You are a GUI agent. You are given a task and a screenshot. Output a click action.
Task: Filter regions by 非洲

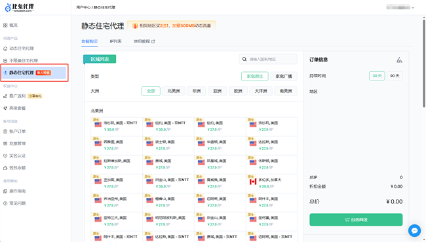[x=197, y=91]
